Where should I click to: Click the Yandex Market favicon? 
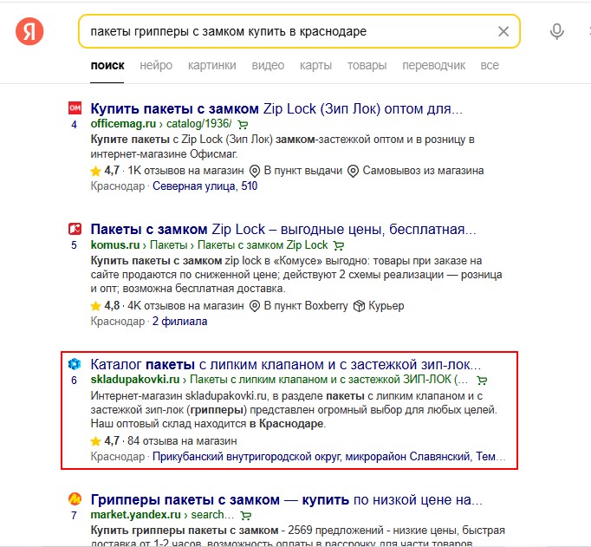pyautogui.click(x=75, y=499)
